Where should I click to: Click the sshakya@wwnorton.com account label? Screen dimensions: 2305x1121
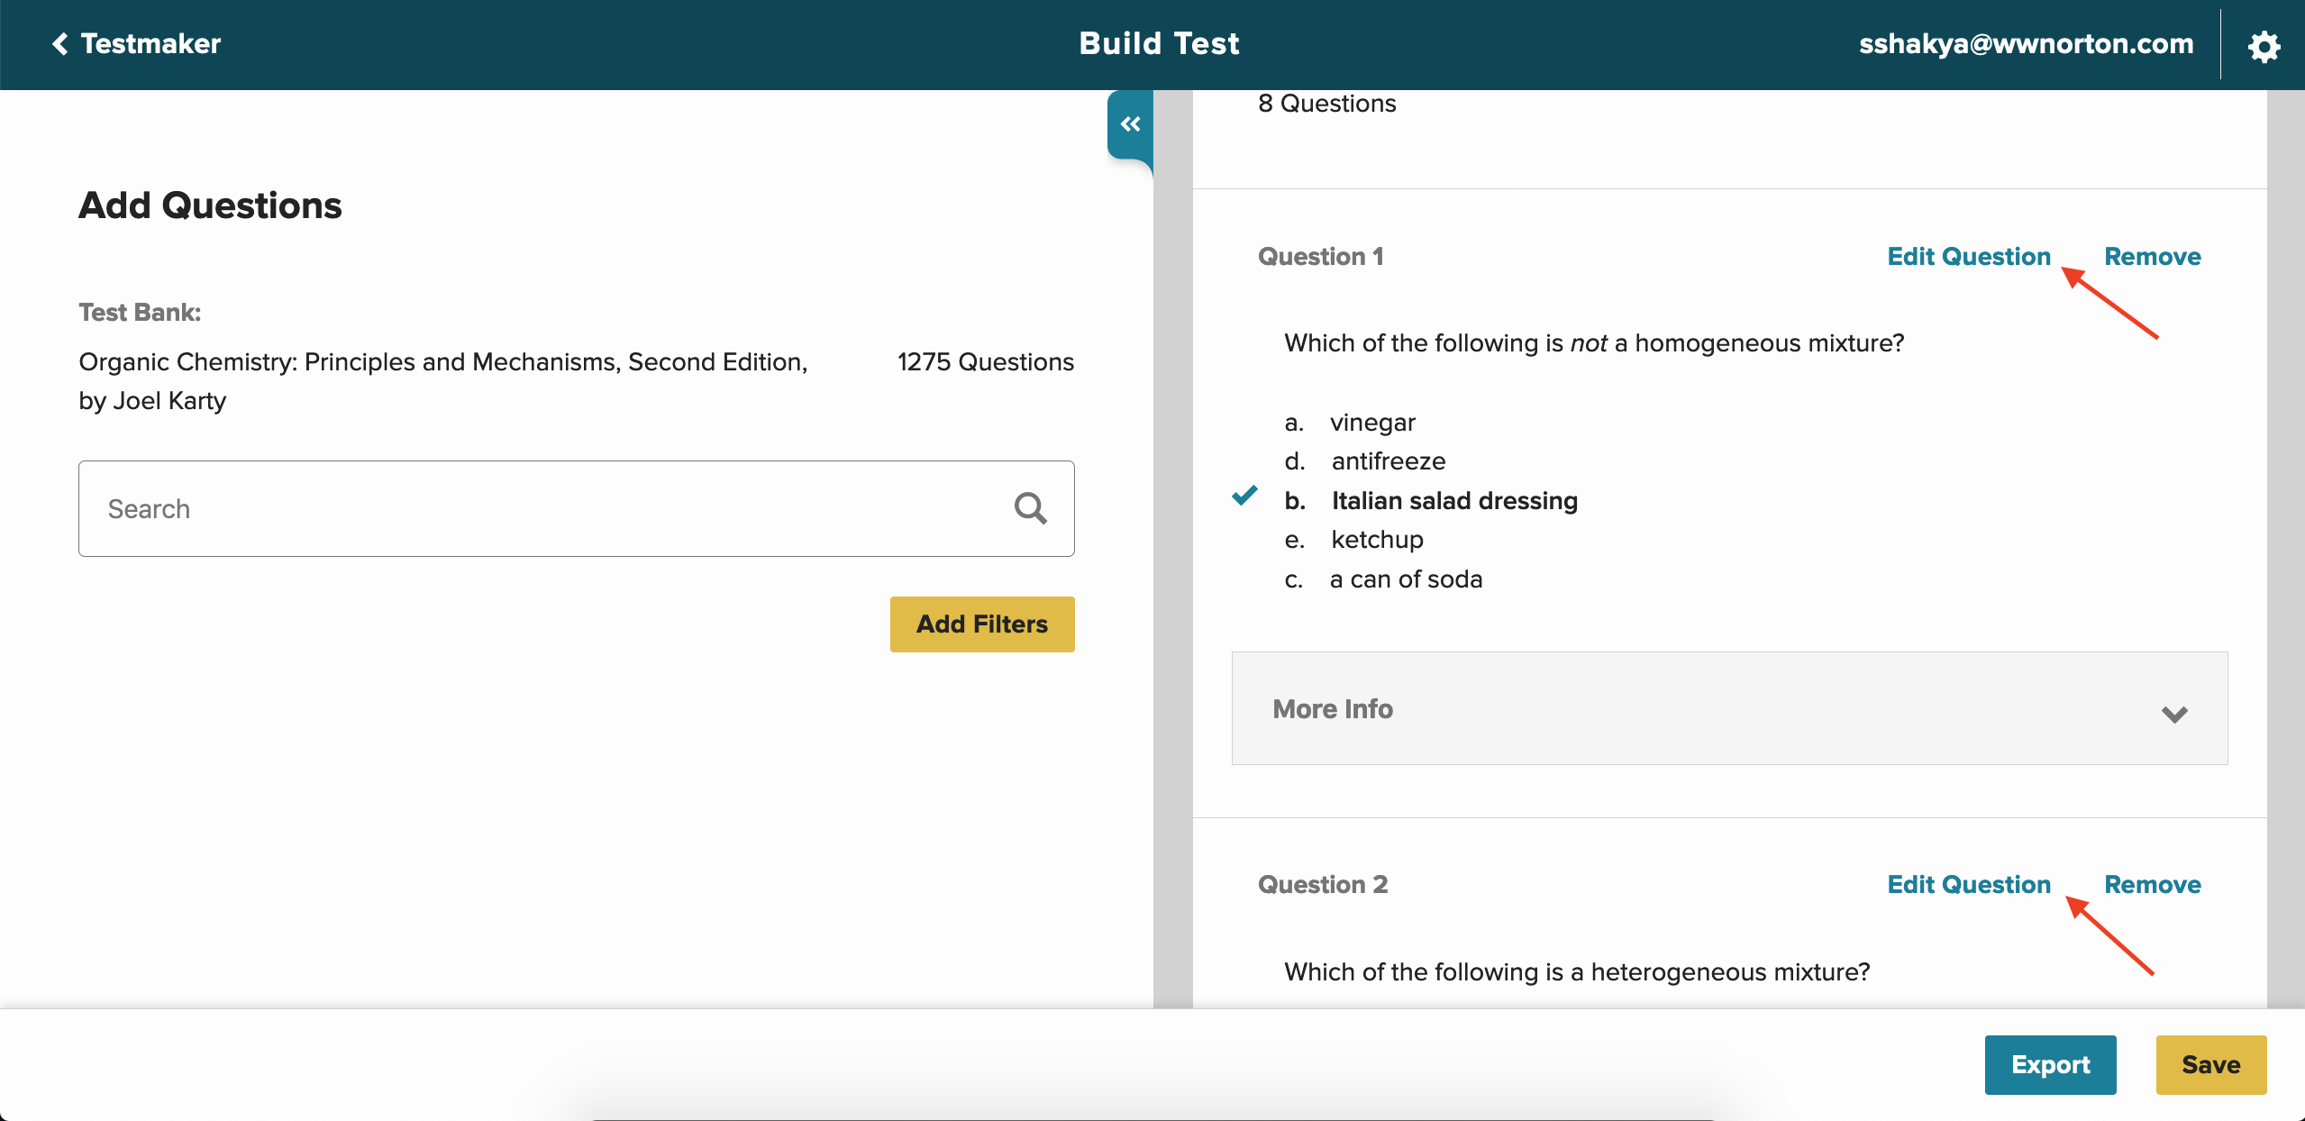tap(2026, 43)
